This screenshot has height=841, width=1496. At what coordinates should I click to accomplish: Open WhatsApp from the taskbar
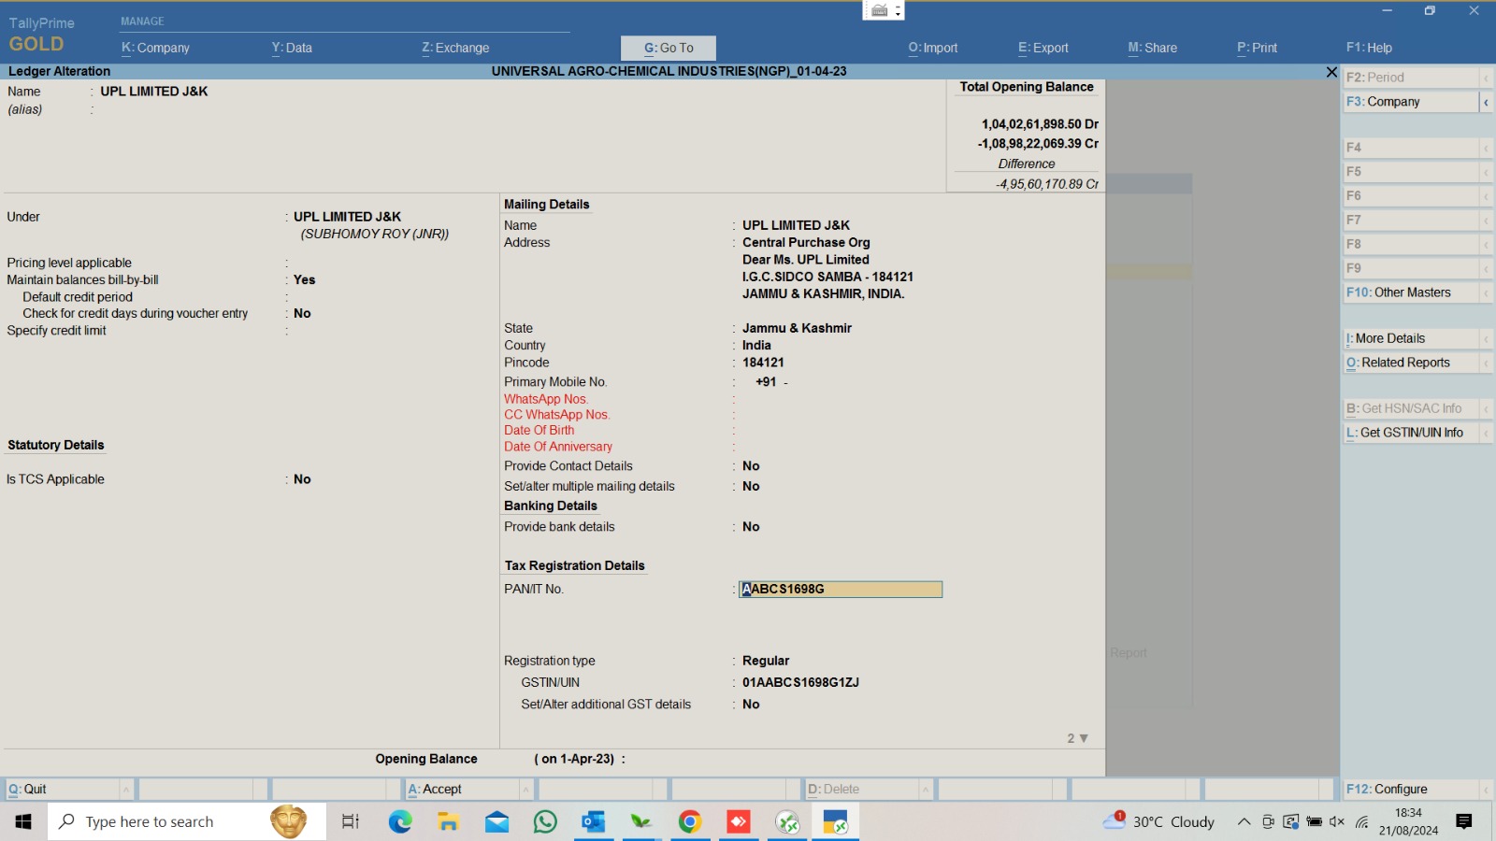(x=545, y=822)
